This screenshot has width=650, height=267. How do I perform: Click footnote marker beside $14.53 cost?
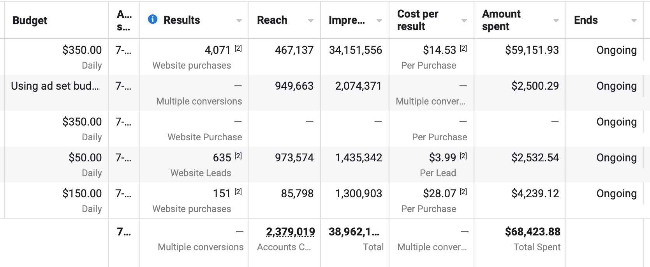463,48
